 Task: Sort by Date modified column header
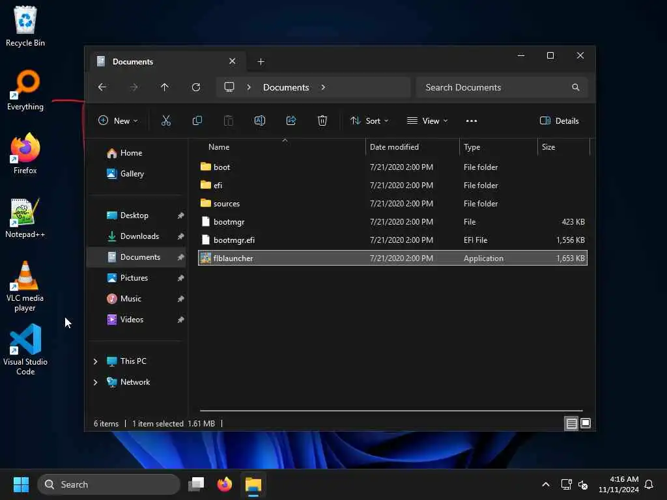click(412, 147)
